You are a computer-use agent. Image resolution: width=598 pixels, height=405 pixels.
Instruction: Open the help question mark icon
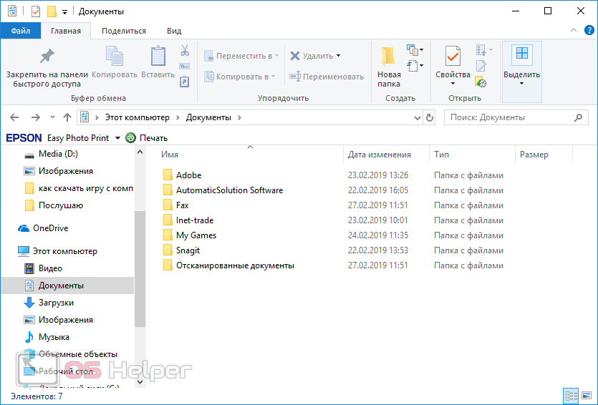coord(588,31)
